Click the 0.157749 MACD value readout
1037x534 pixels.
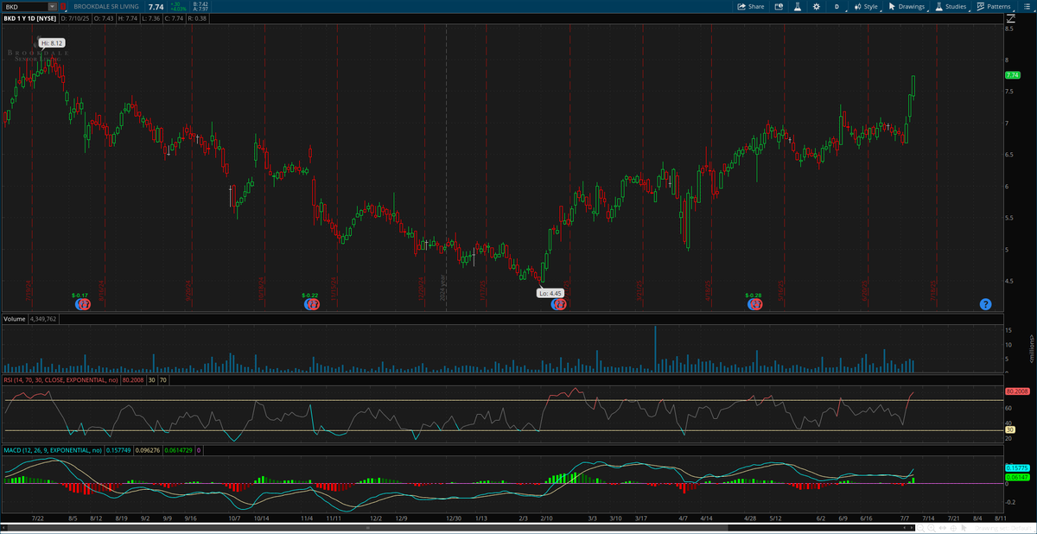(x=118, y=450)
